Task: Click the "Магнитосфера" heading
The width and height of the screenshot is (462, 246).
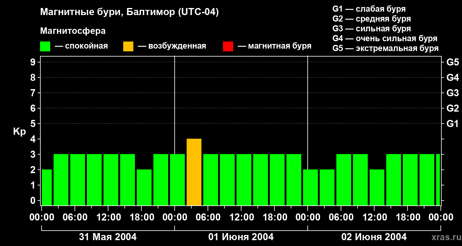Action: [x=73, y=31]
